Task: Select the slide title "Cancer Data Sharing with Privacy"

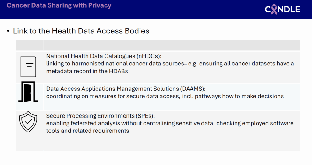Action: click(59, 5)
